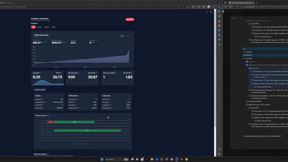Click the fullscreen icon above the dashboard
The height and width of the screenshot is (162, 288).
pyautogui.click(x=207, y=12)
